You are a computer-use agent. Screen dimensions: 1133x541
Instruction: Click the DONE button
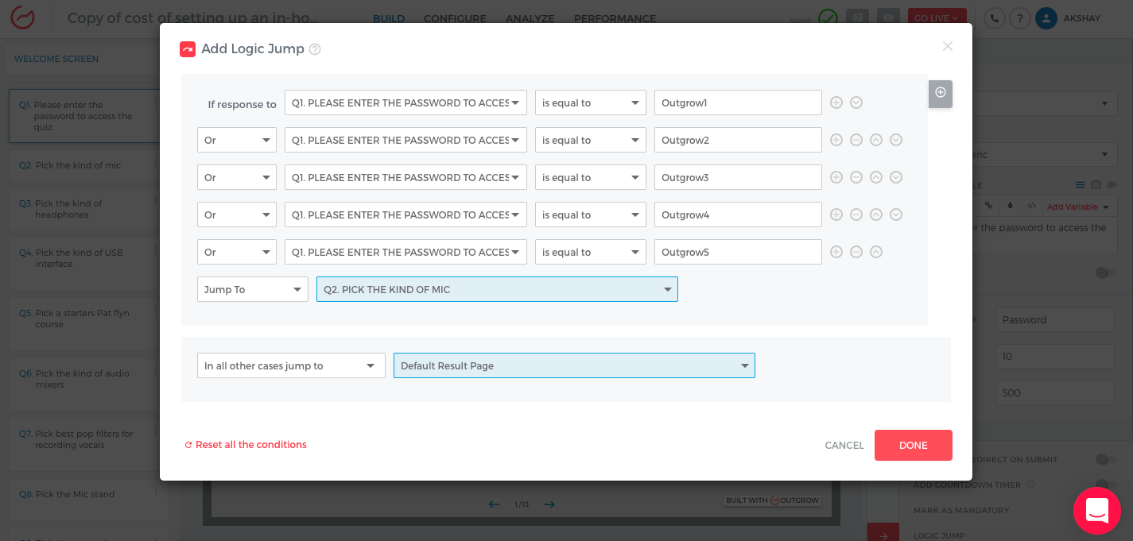[914, 446]
